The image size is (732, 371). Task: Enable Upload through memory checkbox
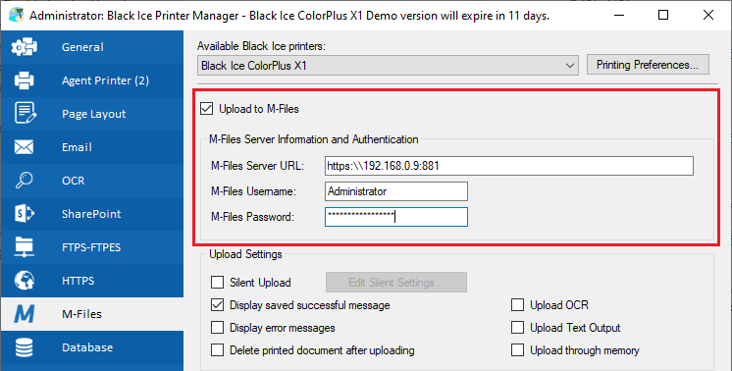click(517, 350)
